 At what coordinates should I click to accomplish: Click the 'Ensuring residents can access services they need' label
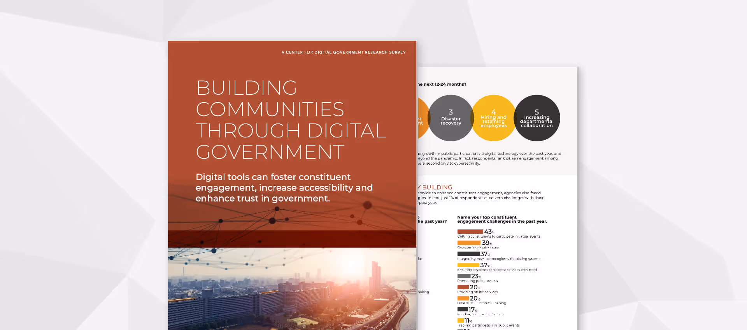coord(497,270)
